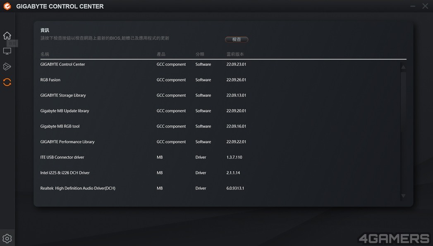Image resolution: width=433 pixels, height=246 pixels.
Task: Select the Realtek High Definition Audio Driver entry
Action: coord(78,188)
